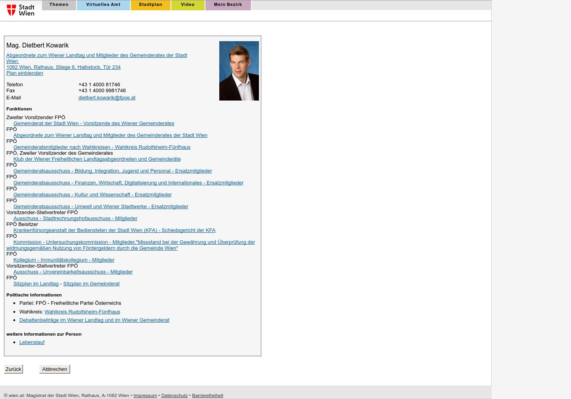Open Gemeinderatsausschuss Kultur und Wissenschaft link
Screen dimensions: 571x399
point(92,195)
